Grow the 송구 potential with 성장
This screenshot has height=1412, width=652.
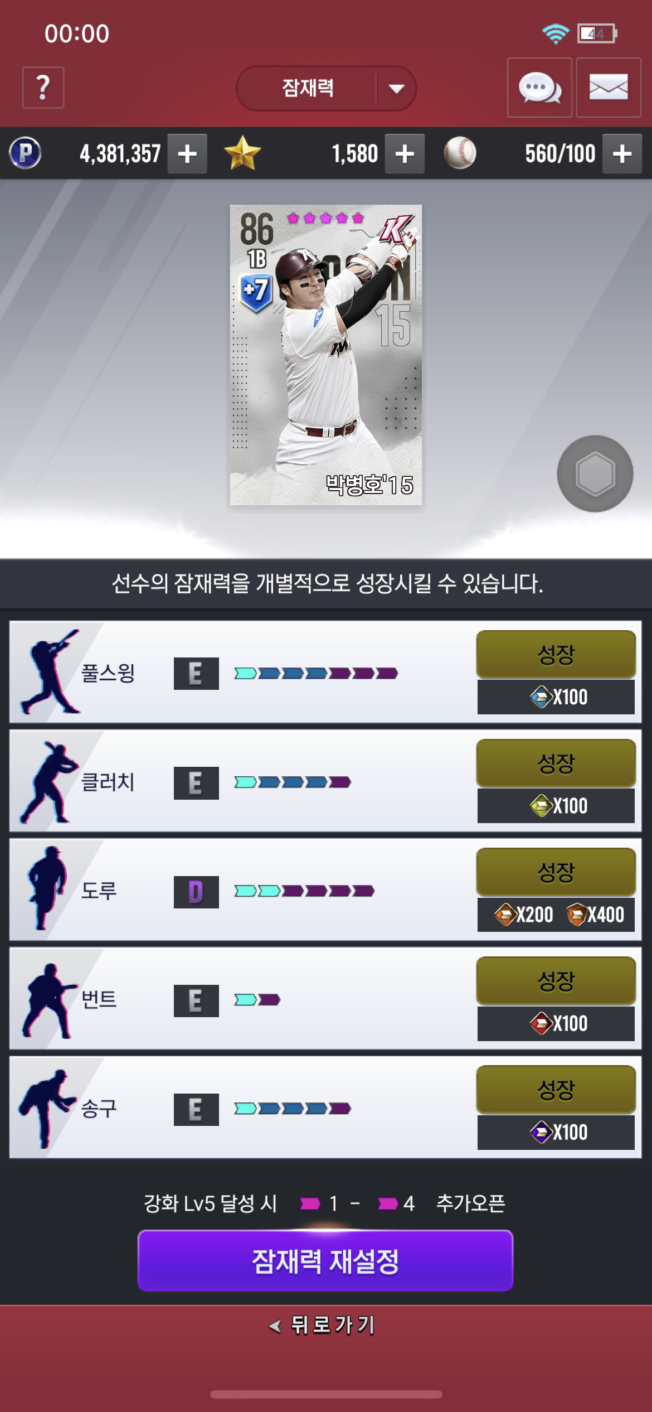[x=556, y=1089]
